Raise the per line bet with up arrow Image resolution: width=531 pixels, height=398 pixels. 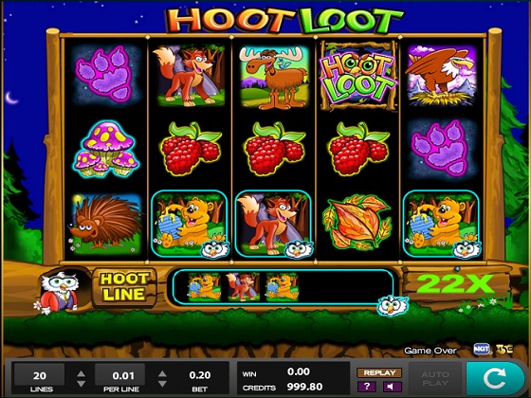pos(162,374)
